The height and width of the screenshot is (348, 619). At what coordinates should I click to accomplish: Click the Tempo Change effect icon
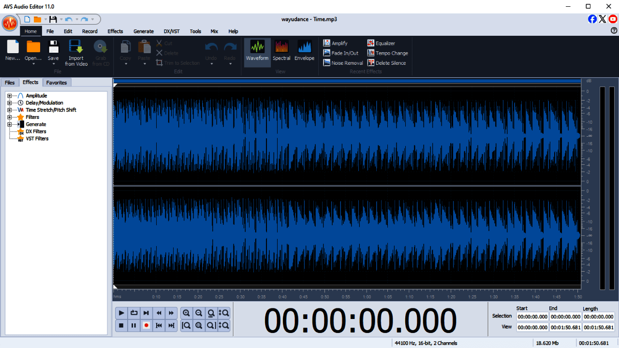(x=371, y=53)
